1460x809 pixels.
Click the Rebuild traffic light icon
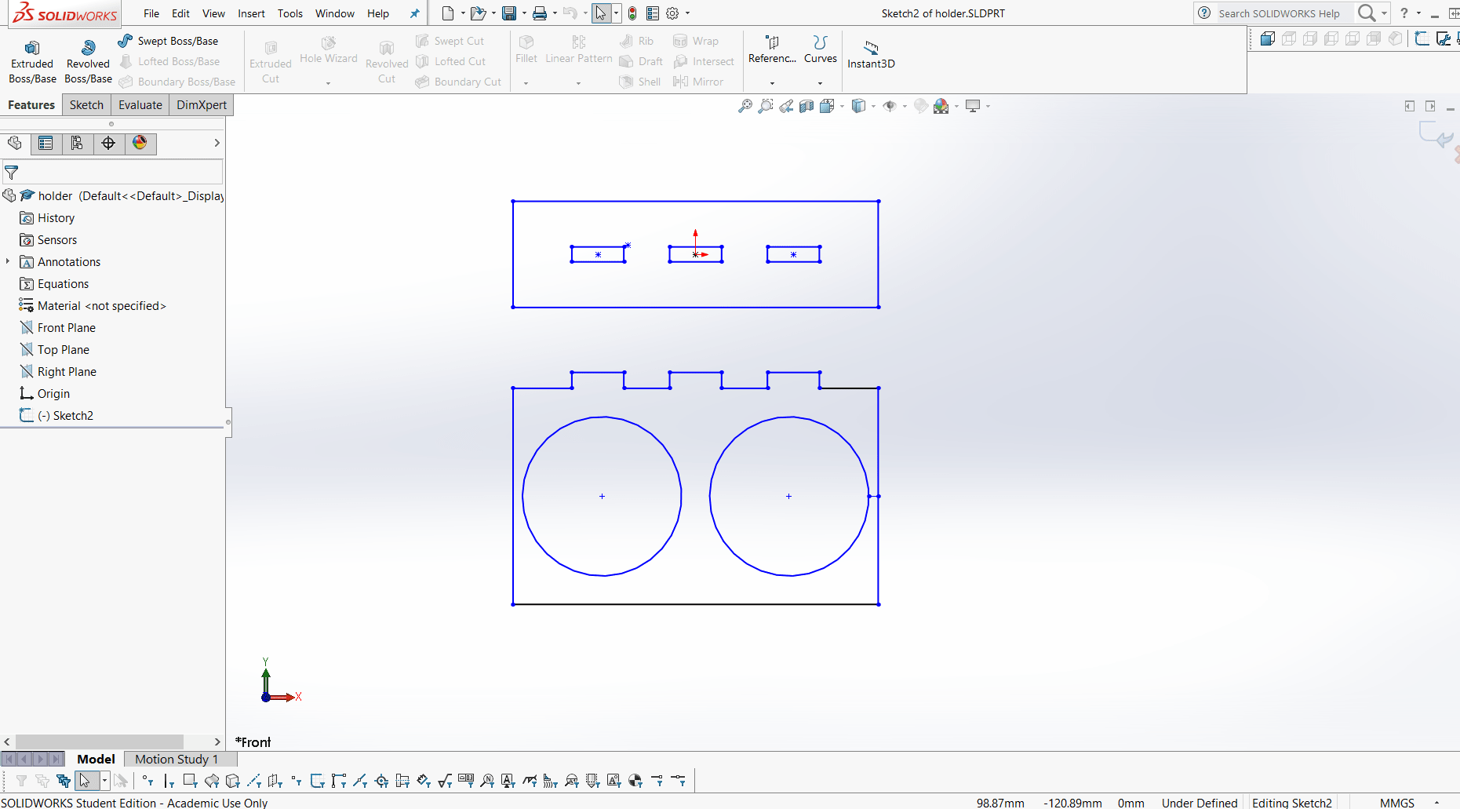(632, 13)
